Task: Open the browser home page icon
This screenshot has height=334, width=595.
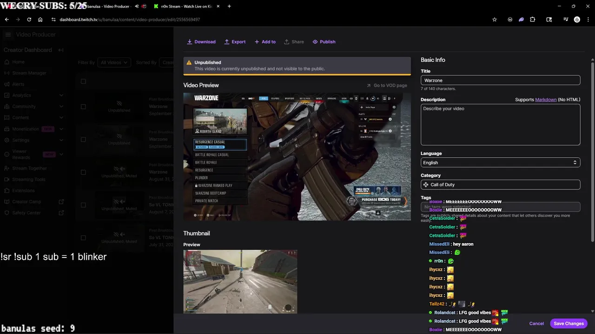Action: 40,19
